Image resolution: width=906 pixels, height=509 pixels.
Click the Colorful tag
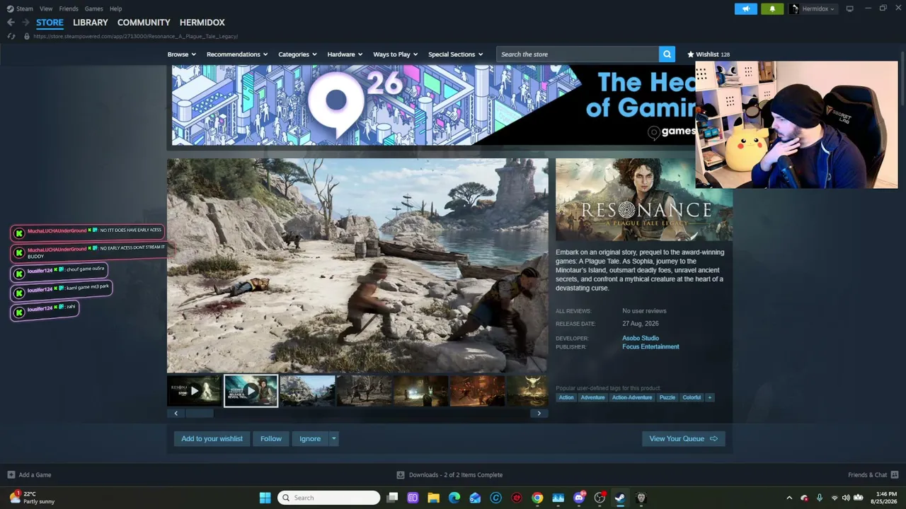[692, 397]
